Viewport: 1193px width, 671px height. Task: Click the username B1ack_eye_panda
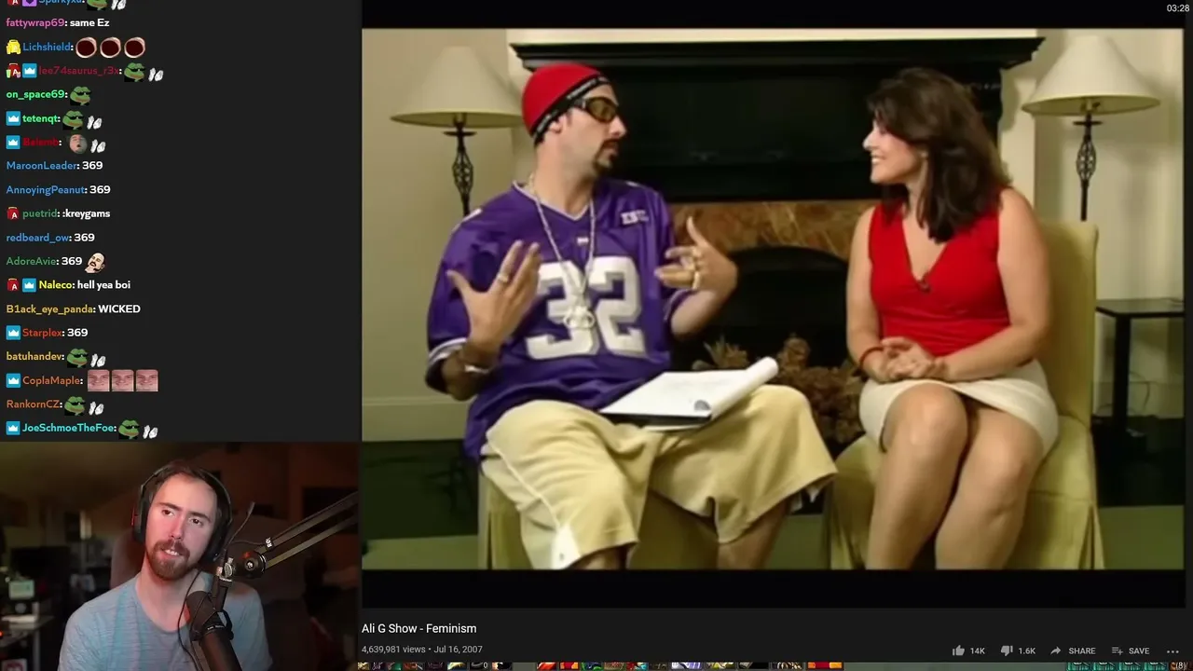tap(49, 308)
